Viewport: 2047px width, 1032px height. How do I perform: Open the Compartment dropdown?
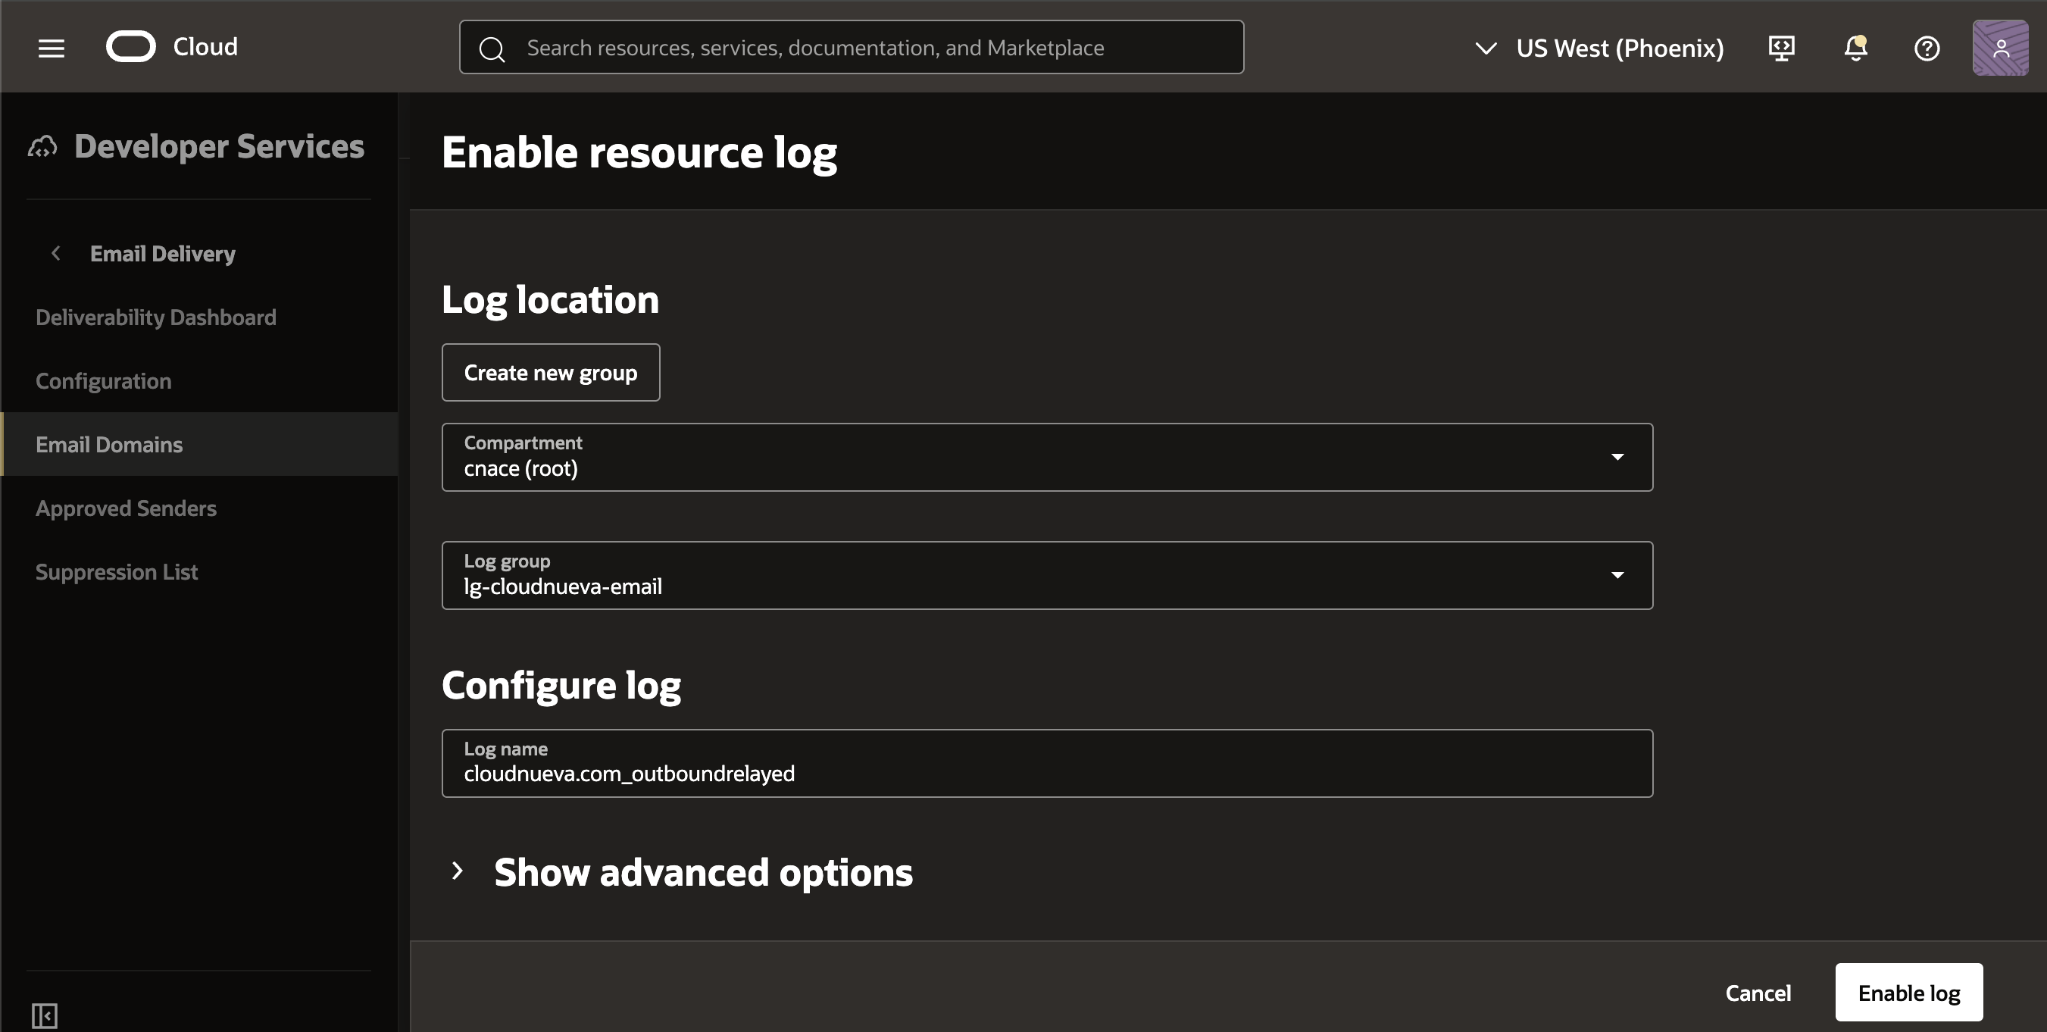(1619, 456)
